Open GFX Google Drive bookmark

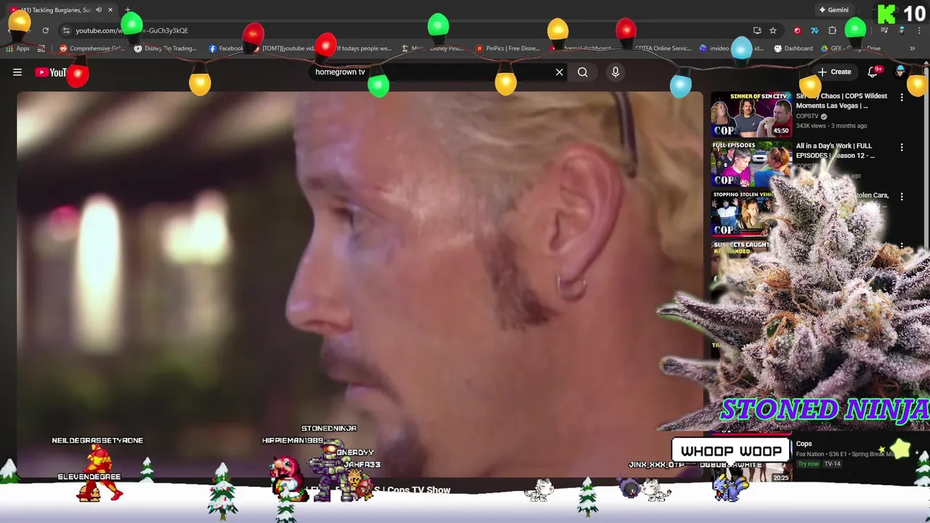tap(851, 49)
